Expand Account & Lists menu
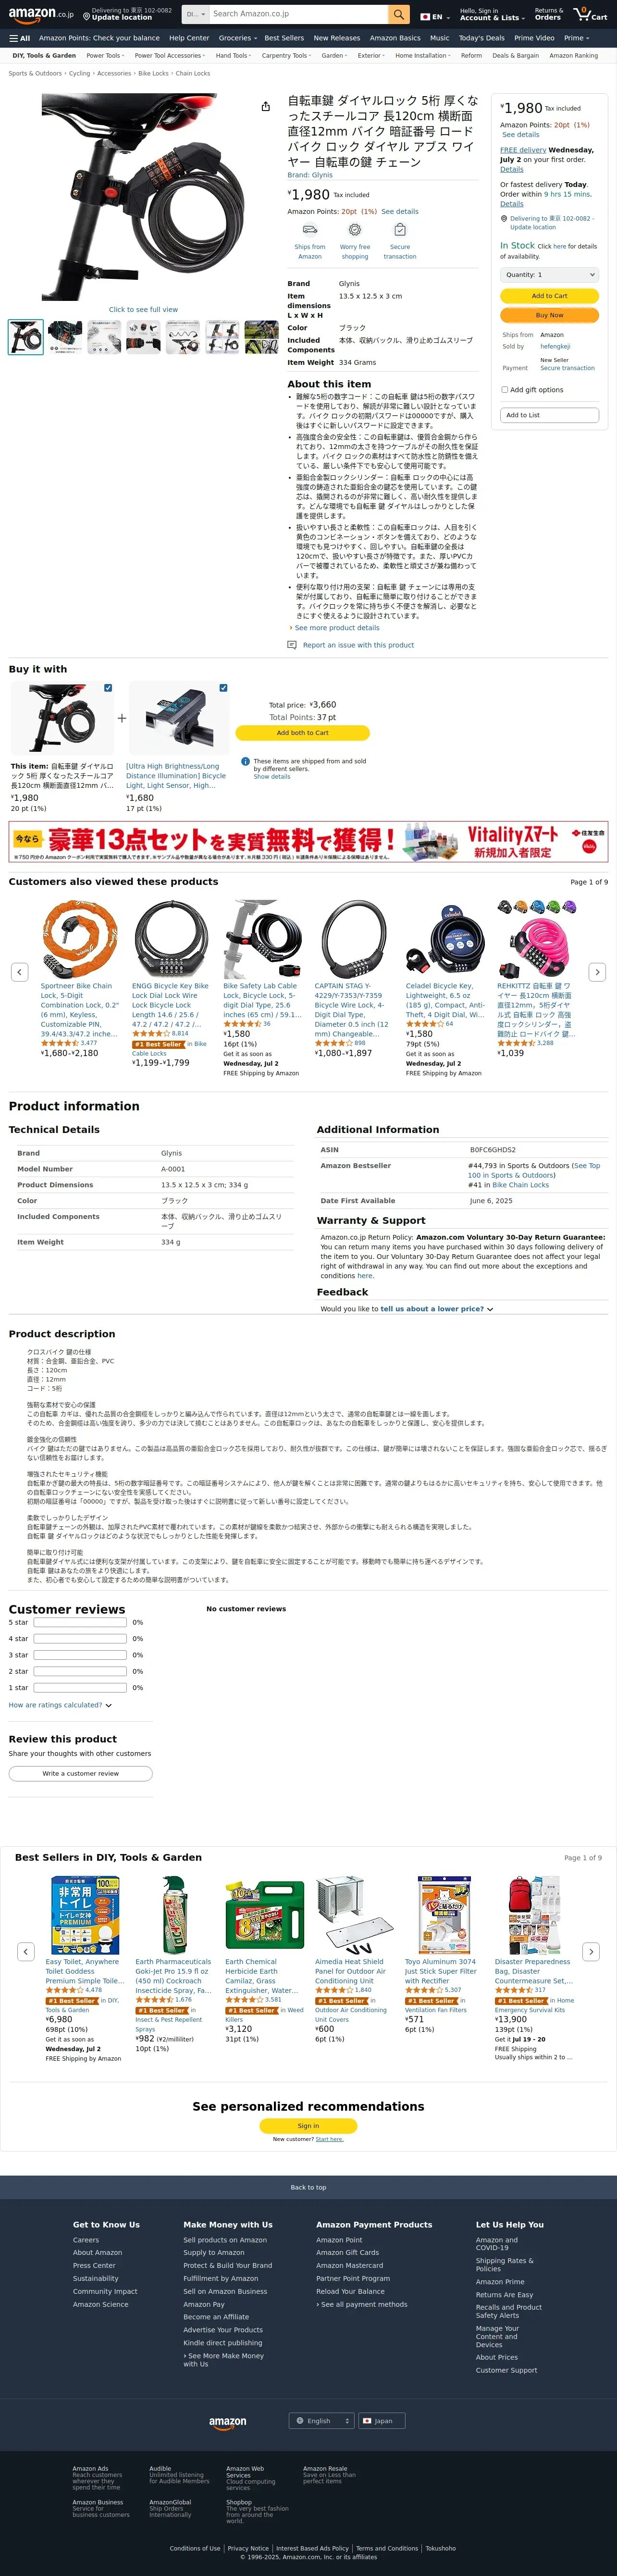 tap(492, 14)
